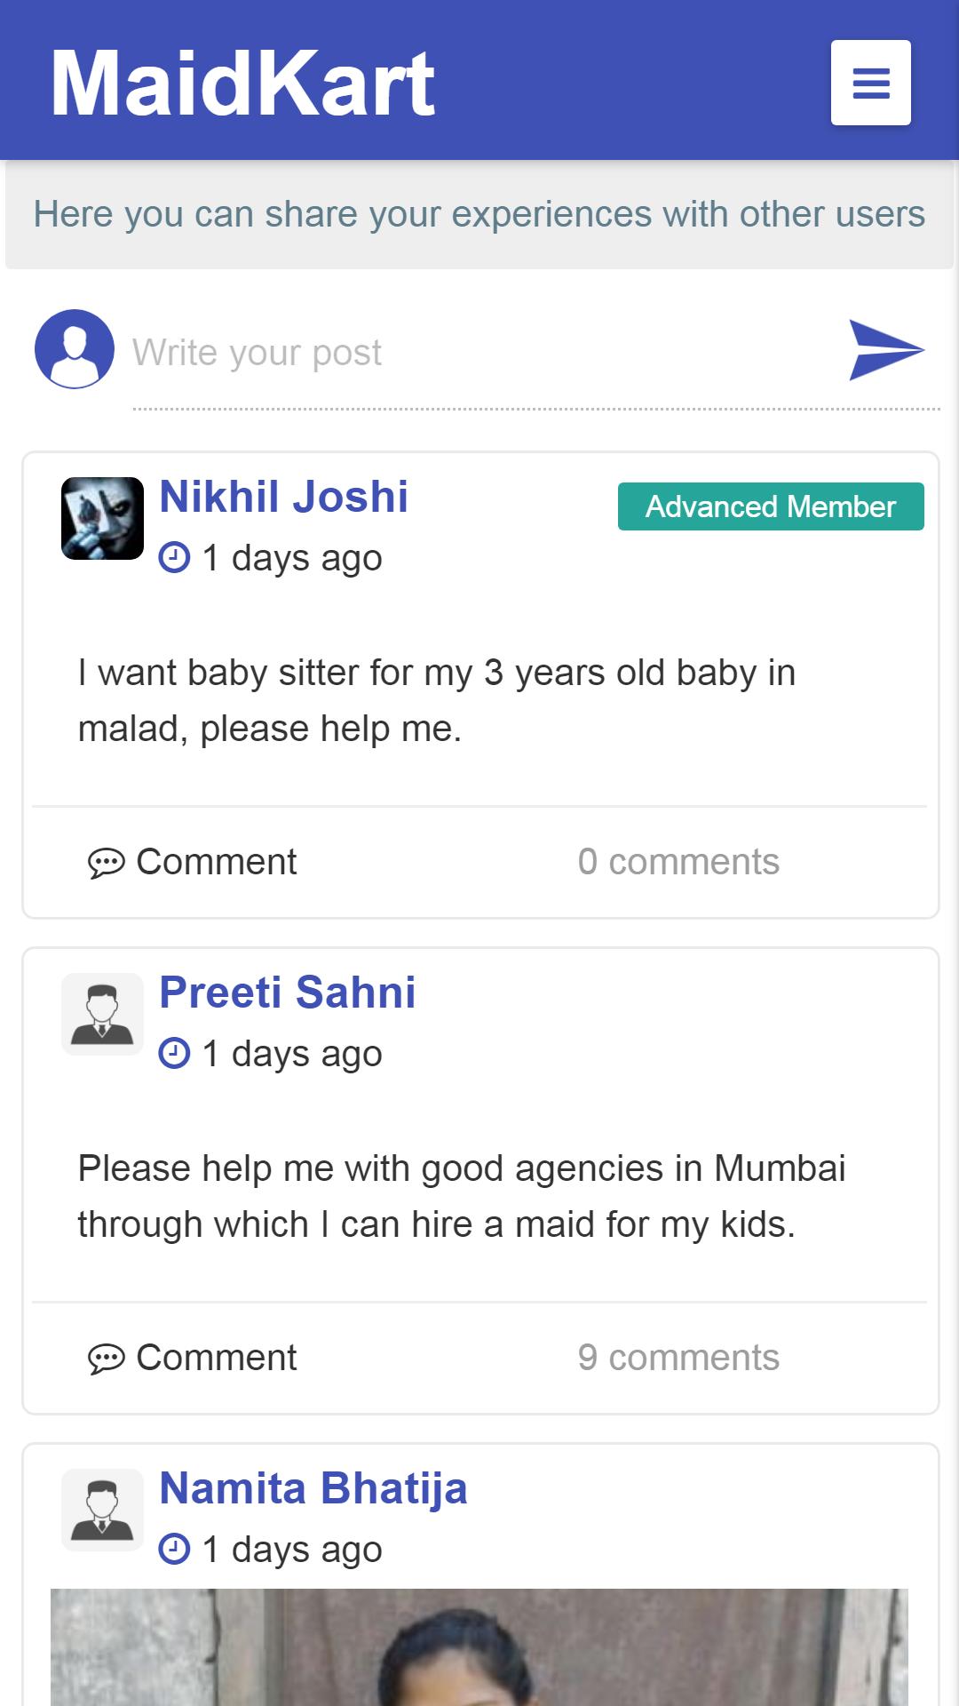Open Nikhil Joshi's Joker profile picture
Image resolution: width=959 pixels, height=1706 pixels.
[102, 519]
